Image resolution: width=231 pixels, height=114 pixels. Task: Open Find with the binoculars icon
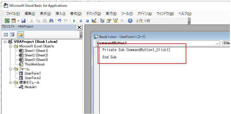coord(51,21)
